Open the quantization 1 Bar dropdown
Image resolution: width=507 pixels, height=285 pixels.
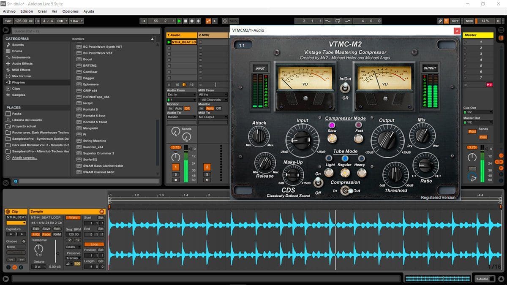coord(76,21)
